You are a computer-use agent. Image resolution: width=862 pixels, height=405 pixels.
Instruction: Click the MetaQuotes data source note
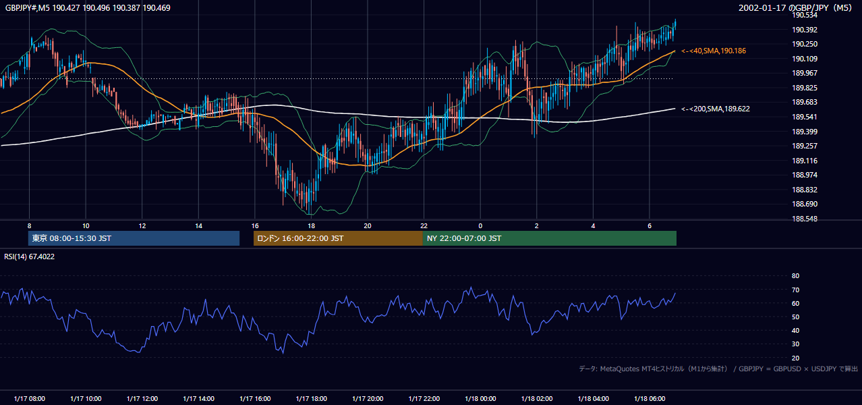tap(718, 369)
